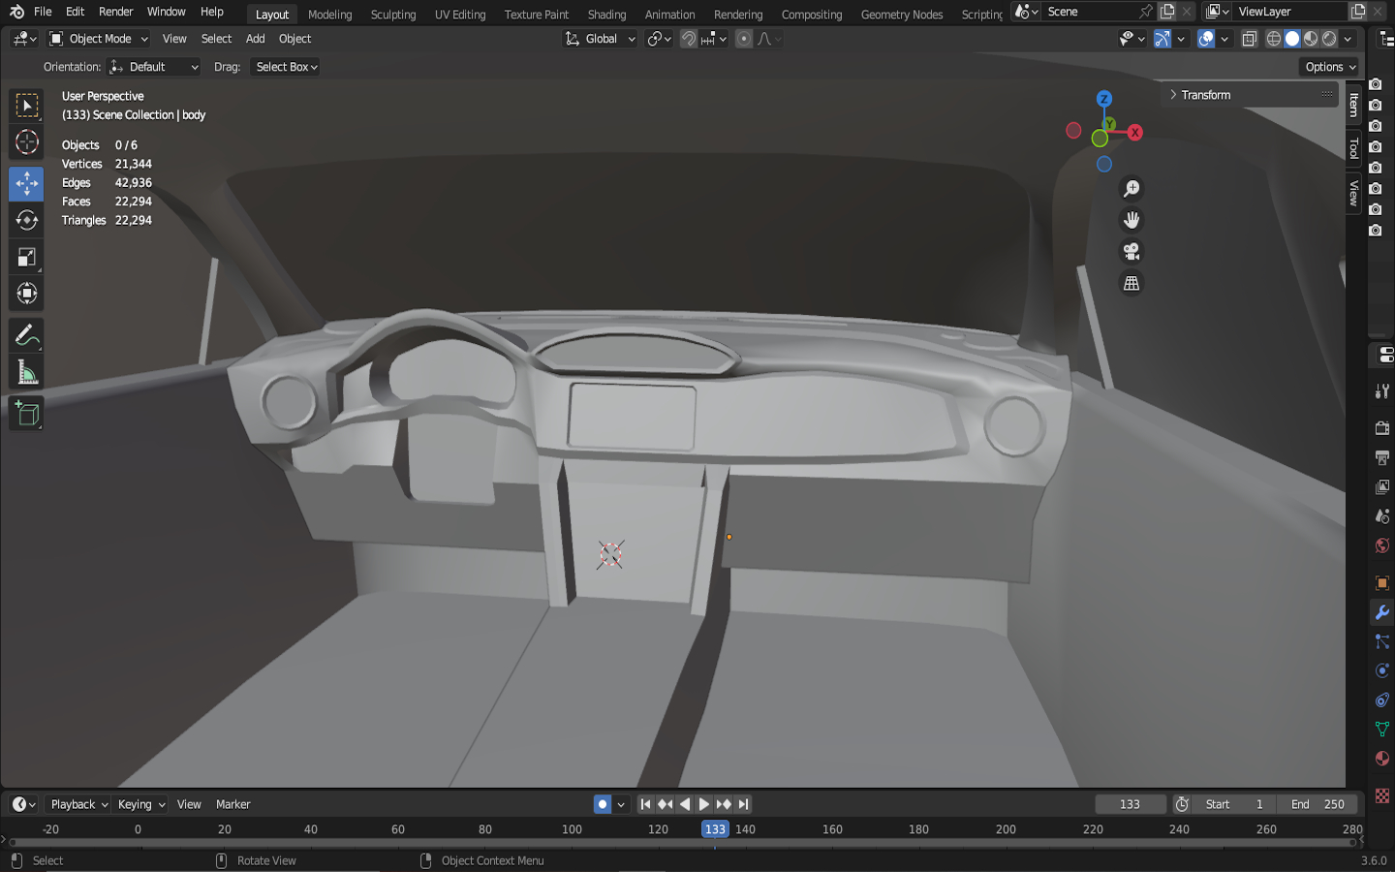Open the Particles properties tab
Screen dimensions: 1395x872
click(1382, 641)
